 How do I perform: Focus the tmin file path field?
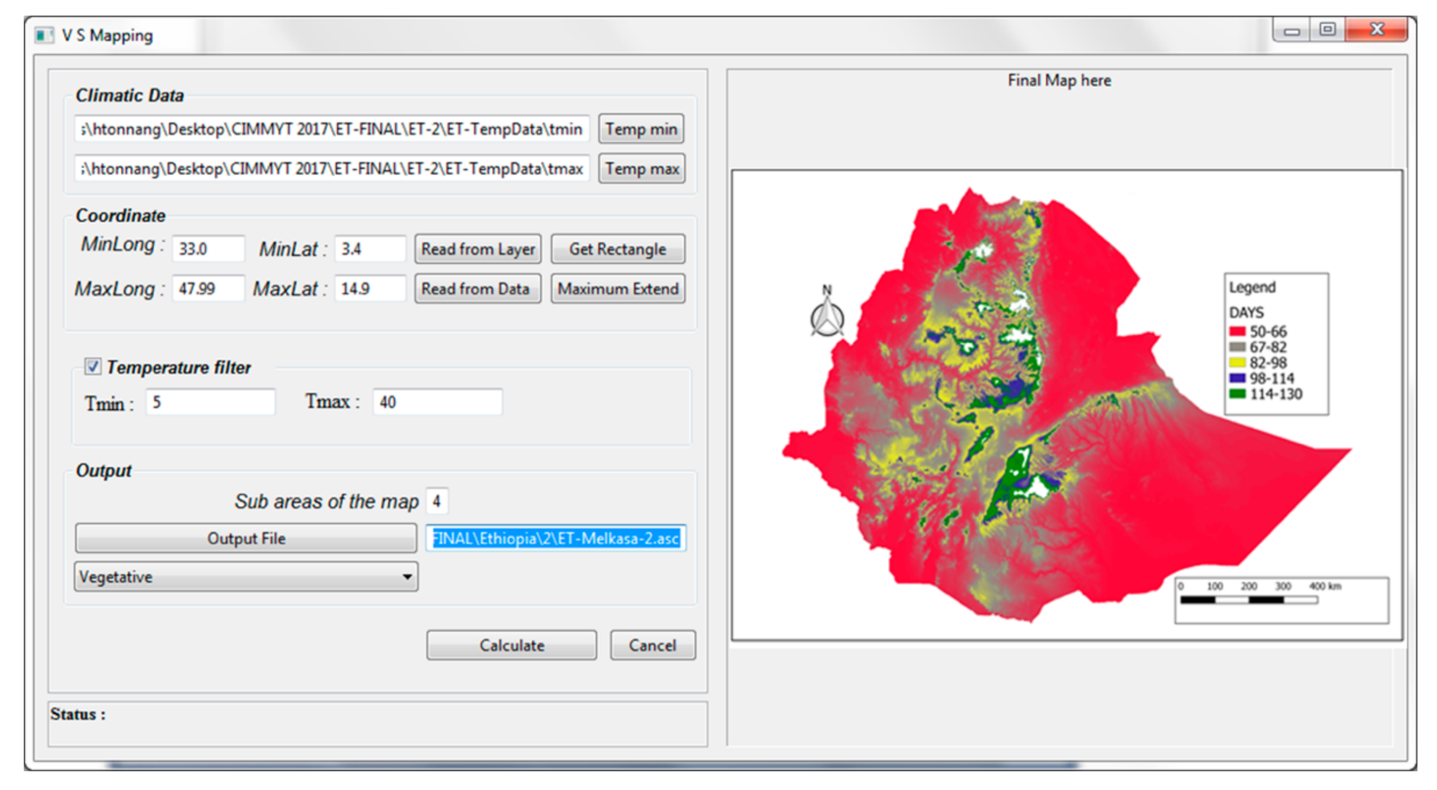[x=332, y=129]
